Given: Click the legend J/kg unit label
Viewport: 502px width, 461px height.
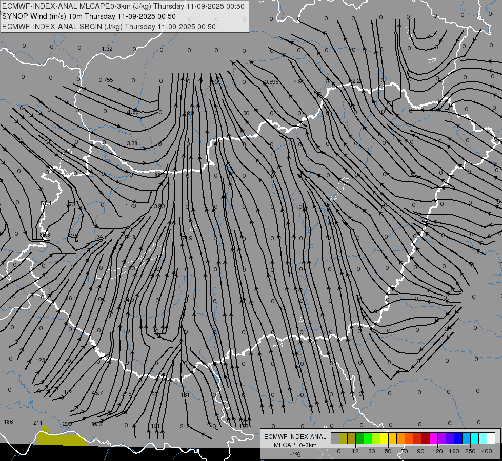Looking at the screenshot, I should (x=295, y=453).
